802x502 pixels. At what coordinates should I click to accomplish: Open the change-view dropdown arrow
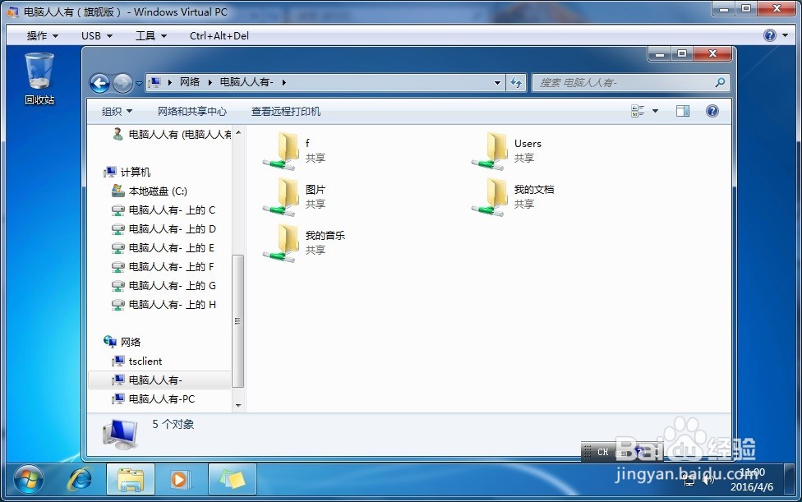pos(655,110)
